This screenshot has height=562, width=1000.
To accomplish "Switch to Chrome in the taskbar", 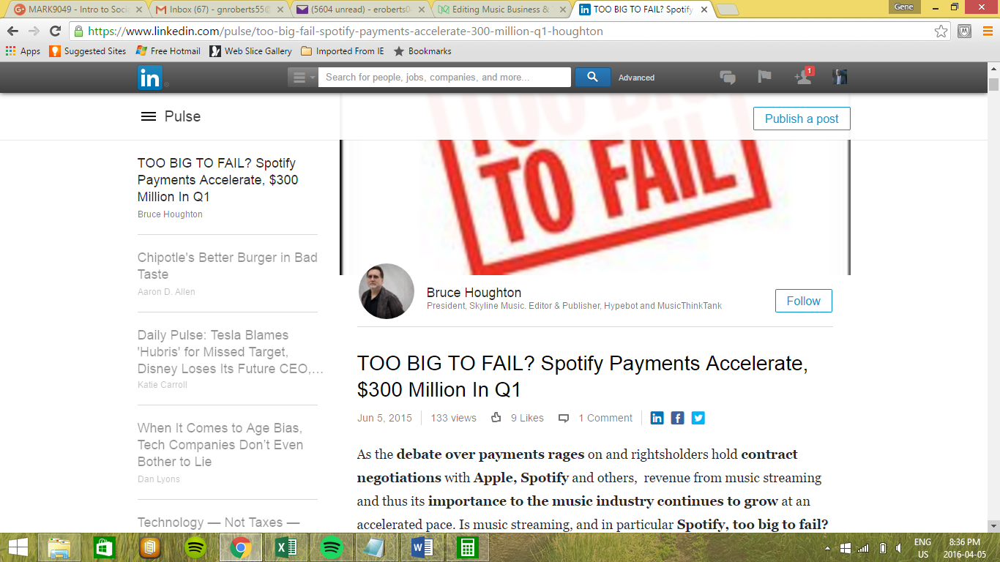I will [241, 547].
